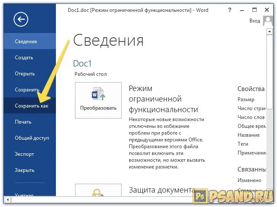Click the vertical scrollbar thumb
The image size is (277, 207).
pyautogui.click(x=269, y=72)
